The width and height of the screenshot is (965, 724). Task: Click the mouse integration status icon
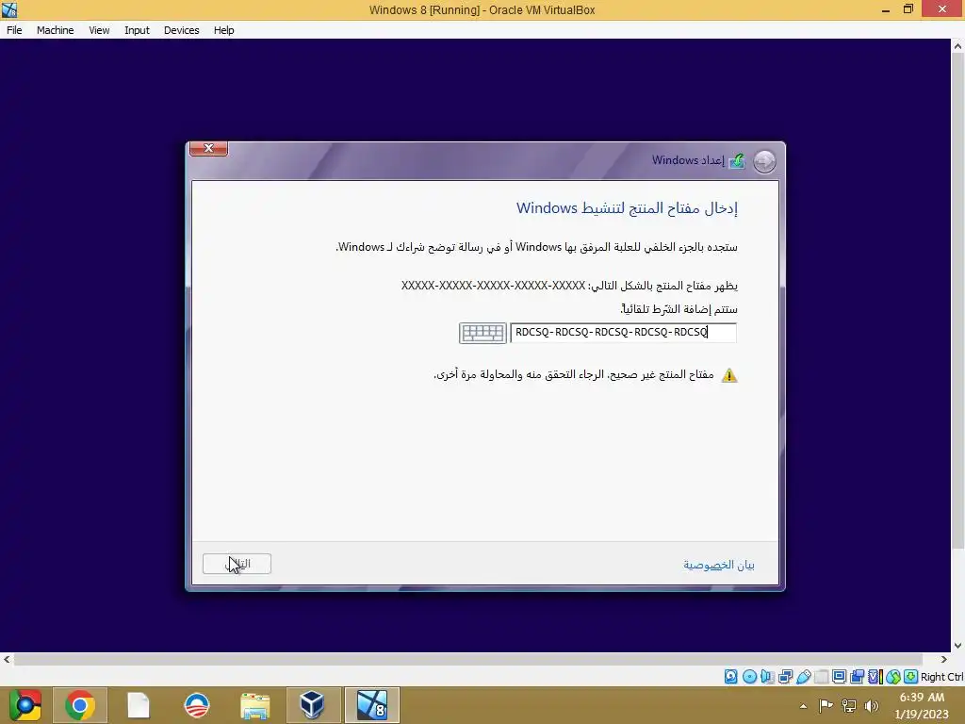(893, 677)
